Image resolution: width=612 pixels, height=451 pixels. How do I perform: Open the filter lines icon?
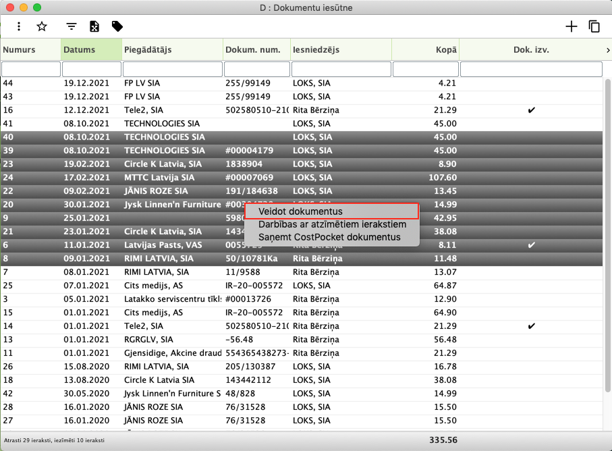coord(71,26)
